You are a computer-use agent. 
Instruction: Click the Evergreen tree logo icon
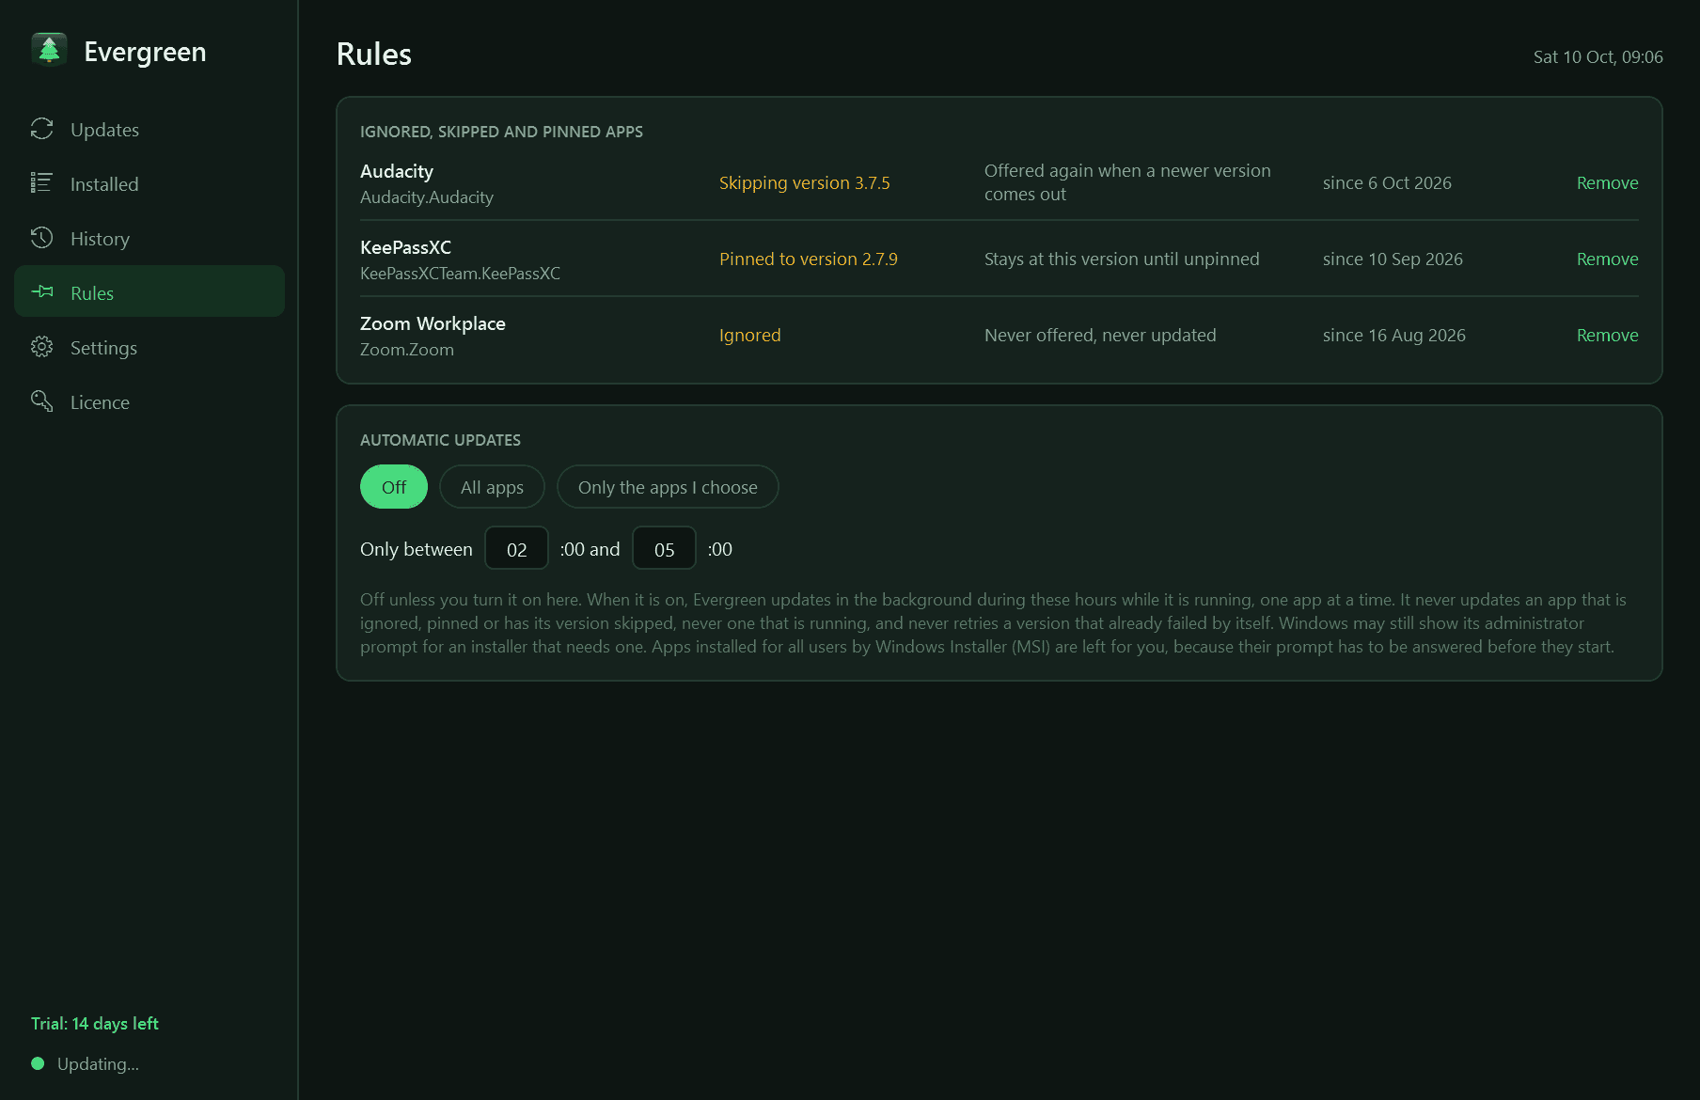point(49,50)
